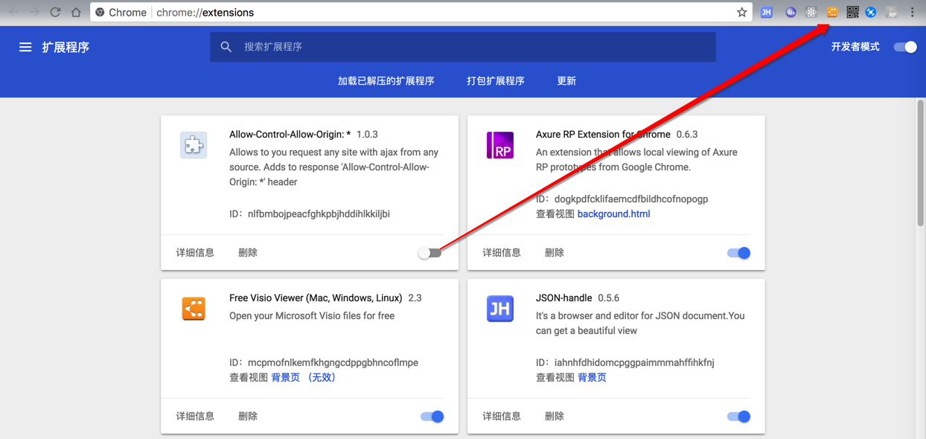The width and height of the screenshot is (926, 439).
Task: Click the Chrome site info icon in address bar
Action: pyautogui.click(x=100, y=13)
